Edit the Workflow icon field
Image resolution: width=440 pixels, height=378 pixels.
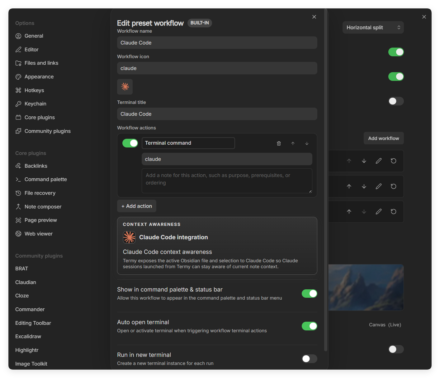click(217, 68)
